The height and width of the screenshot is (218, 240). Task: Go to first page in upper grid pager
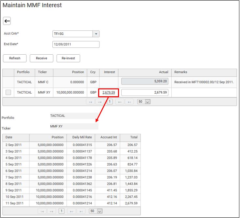pyautogui.click(x=90, y=102)
